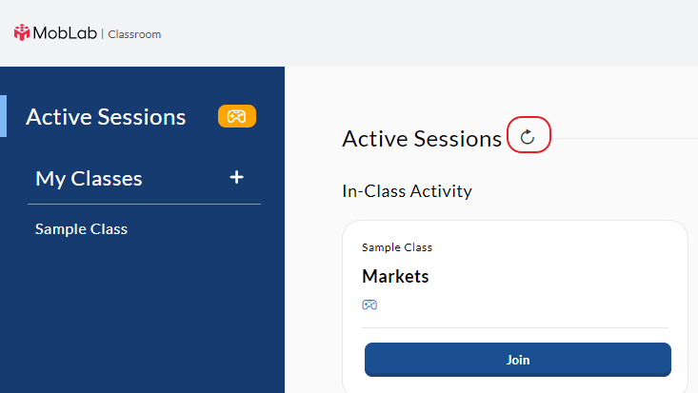Click the main Active Sessions heading
The image size is (698, 393).
(x=422, y=139)
